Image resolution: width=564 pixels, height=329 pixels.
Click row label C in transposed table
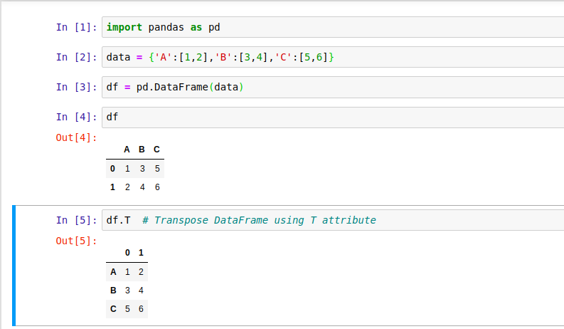click(x=113, y=309)
